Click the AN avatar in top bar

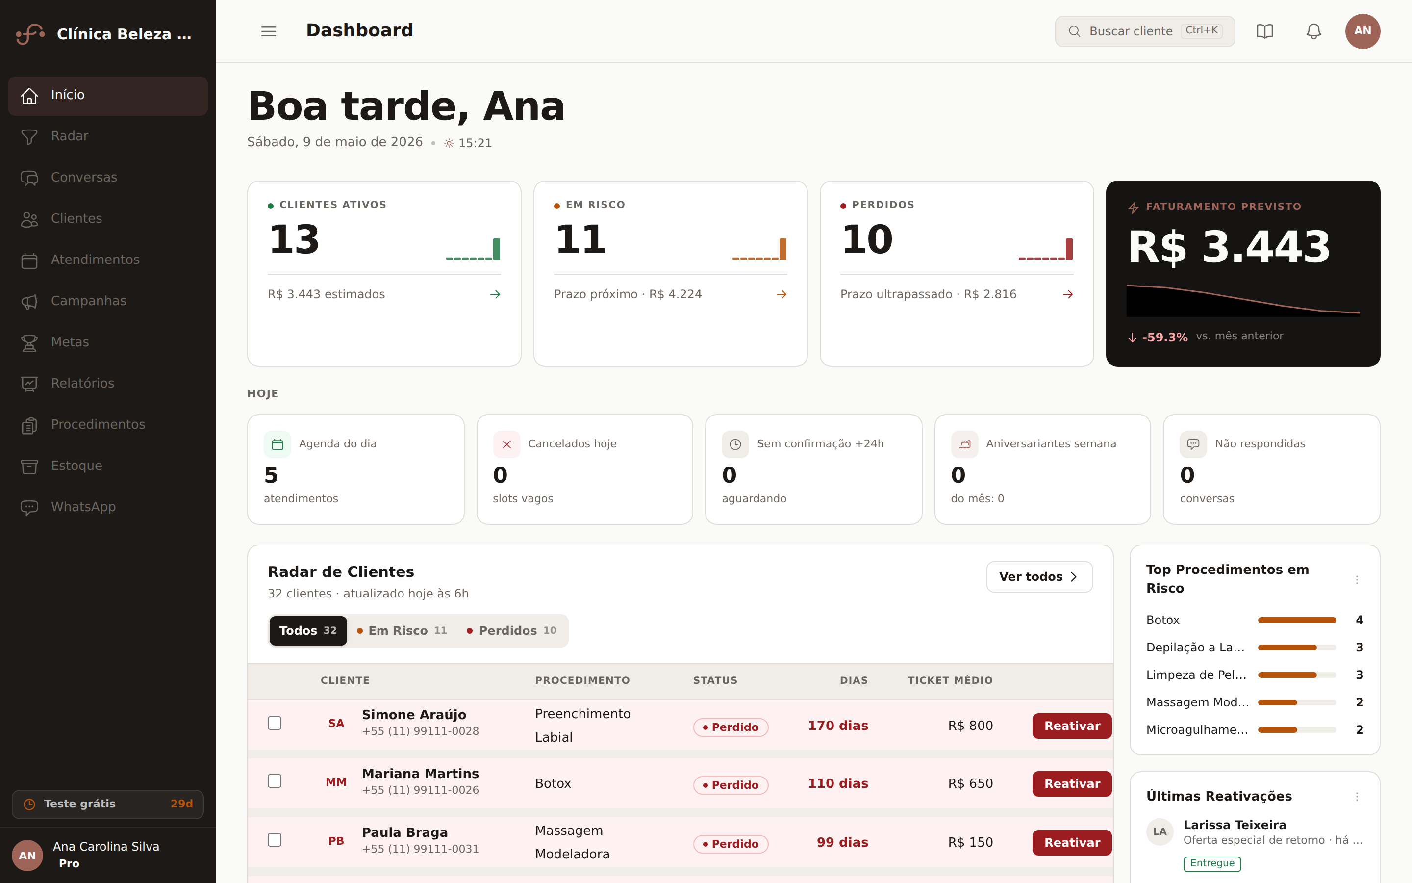(1362, 31)
